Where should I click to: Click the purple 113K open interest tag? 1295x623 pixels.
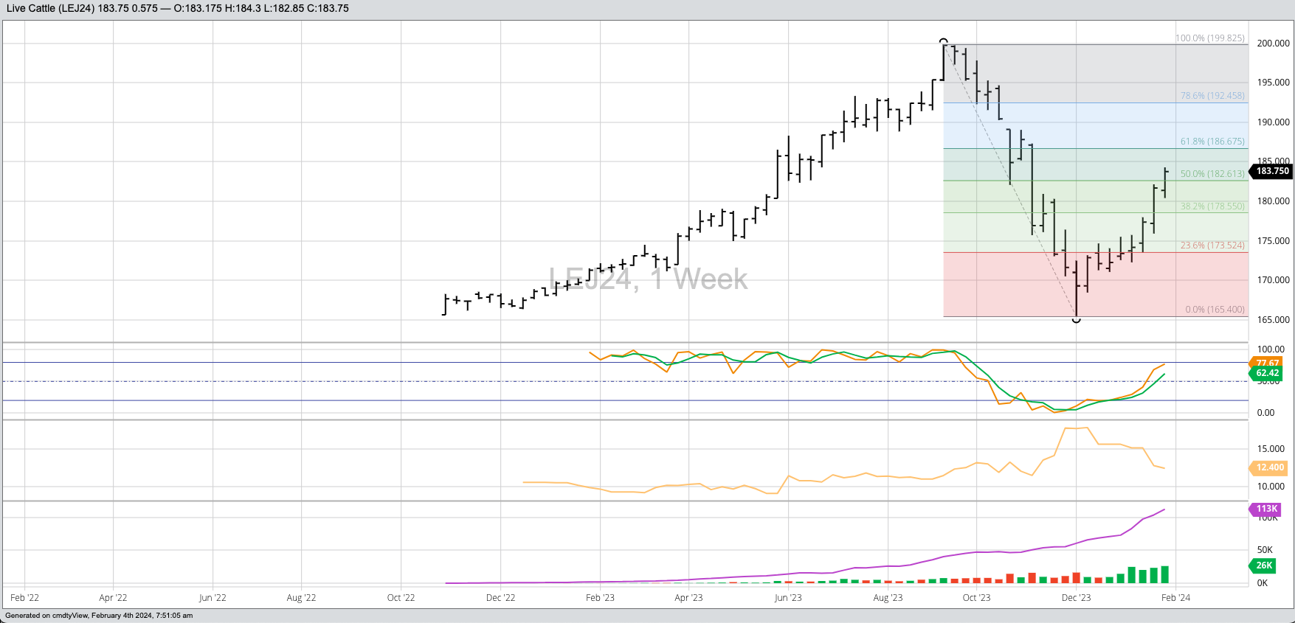click(1267, 509)
